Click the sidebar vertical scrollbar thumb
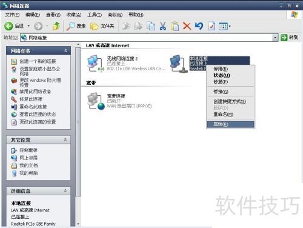 point(78,122)
